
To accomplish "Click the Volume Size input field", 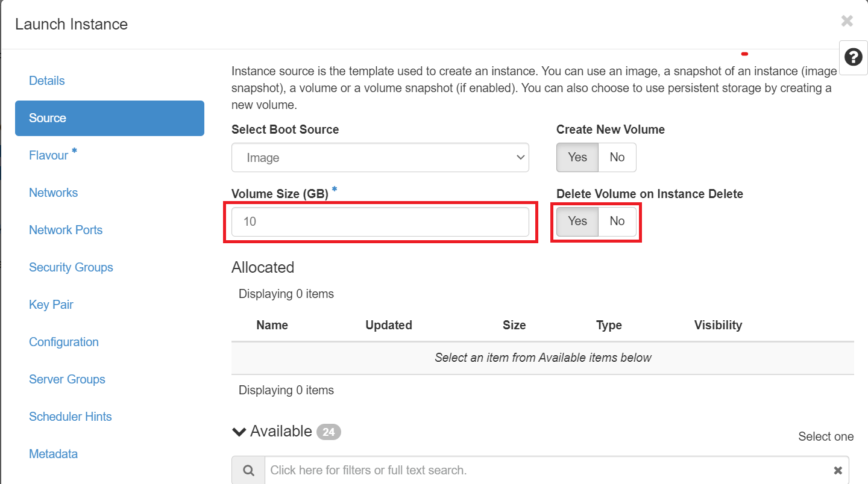I will [x=380, y=222].
